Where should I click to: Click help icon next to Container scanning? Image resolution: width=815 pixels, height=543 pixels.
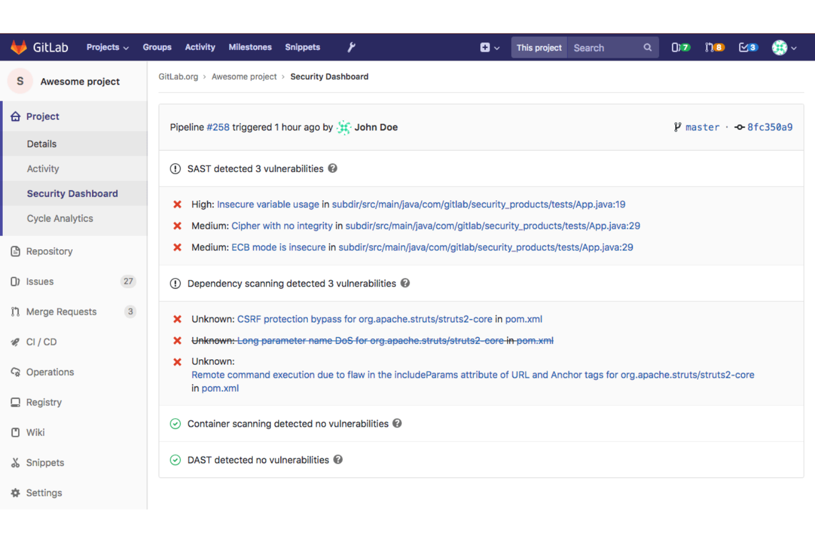pyautogui.click(x=397, y=423)
